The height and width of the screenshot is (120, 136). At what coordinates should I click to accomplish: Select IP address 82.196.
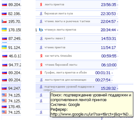(14, 14)
